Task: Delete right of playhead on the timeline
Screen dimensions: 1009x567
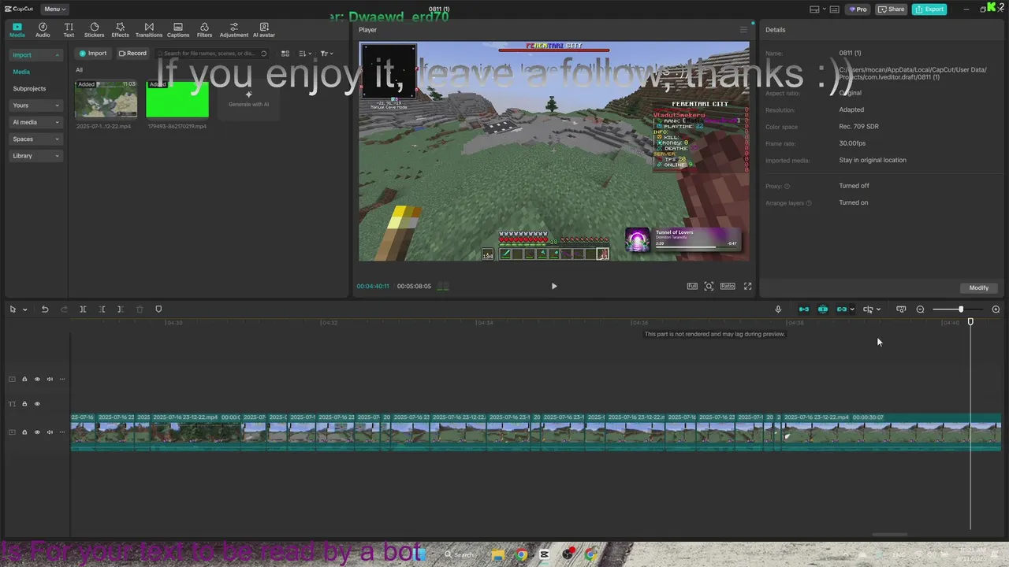Action: click(x=120, y=309)
